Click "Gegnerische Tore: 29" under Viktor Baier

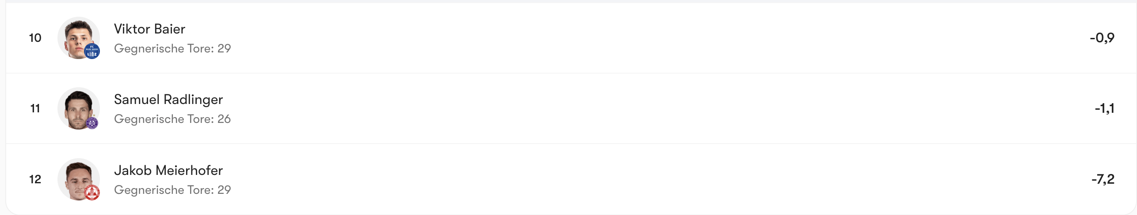coord(172,48)
